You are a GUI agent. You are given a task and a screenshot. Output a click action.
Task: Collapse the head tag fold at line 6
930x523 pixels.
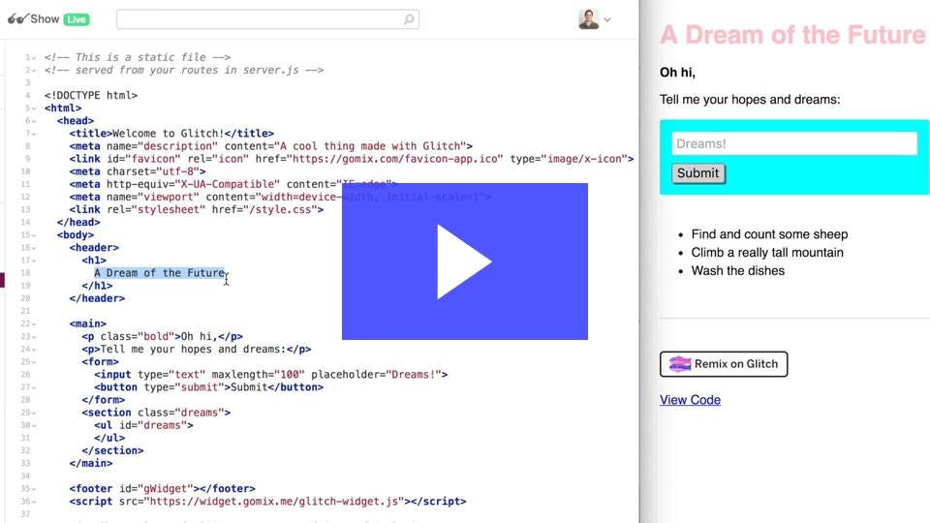point(34,121)
